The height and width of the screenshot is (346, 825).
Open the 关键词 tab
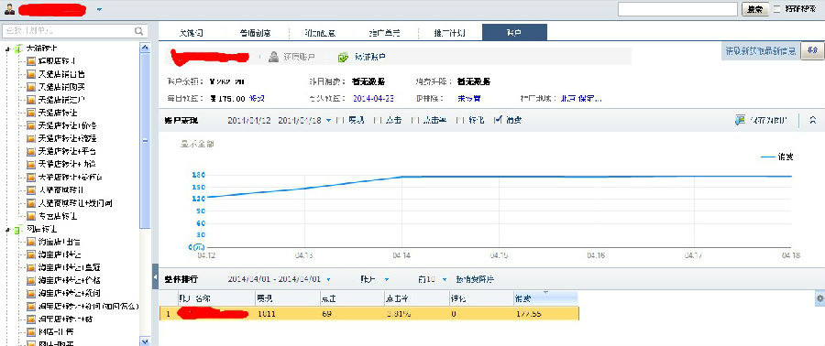[x=191, y=33]
